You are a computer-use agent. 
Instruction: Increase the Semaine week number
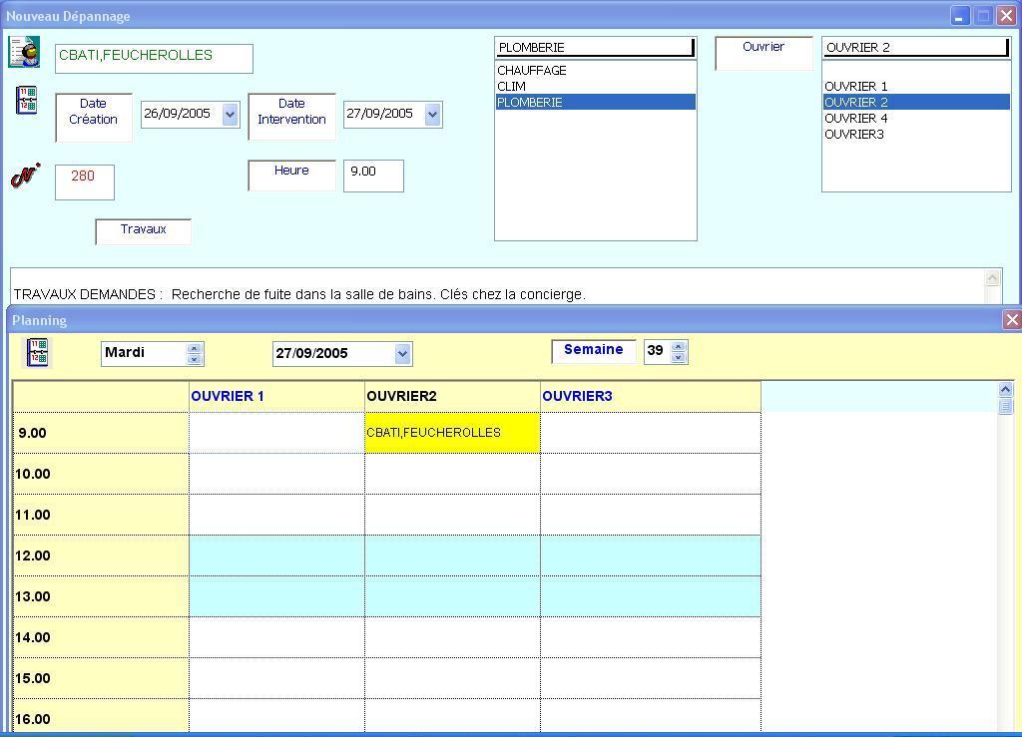point(679,347)
